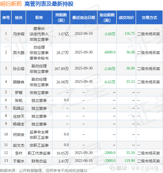Click the holding value 1.67亿
The height and width of the screenshot is (173, 163).
tap(64, 34)
